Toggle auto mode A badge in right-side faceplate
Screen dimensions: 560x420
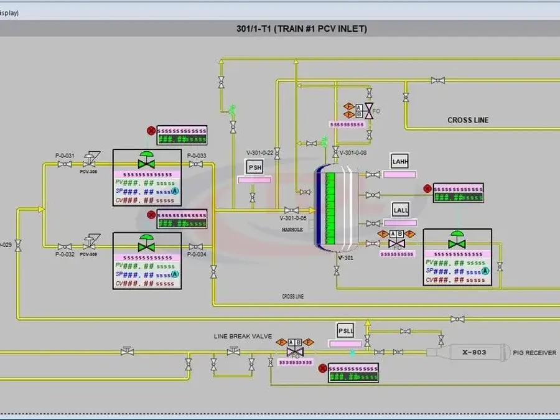pyautogui.click(x=485, y=271)
